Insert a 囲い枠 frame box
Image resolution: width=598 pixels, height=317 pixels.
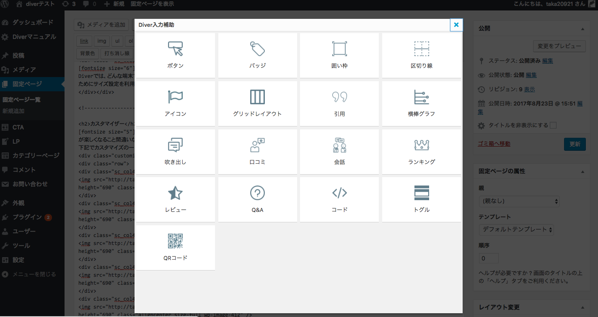tap(339, 49)
